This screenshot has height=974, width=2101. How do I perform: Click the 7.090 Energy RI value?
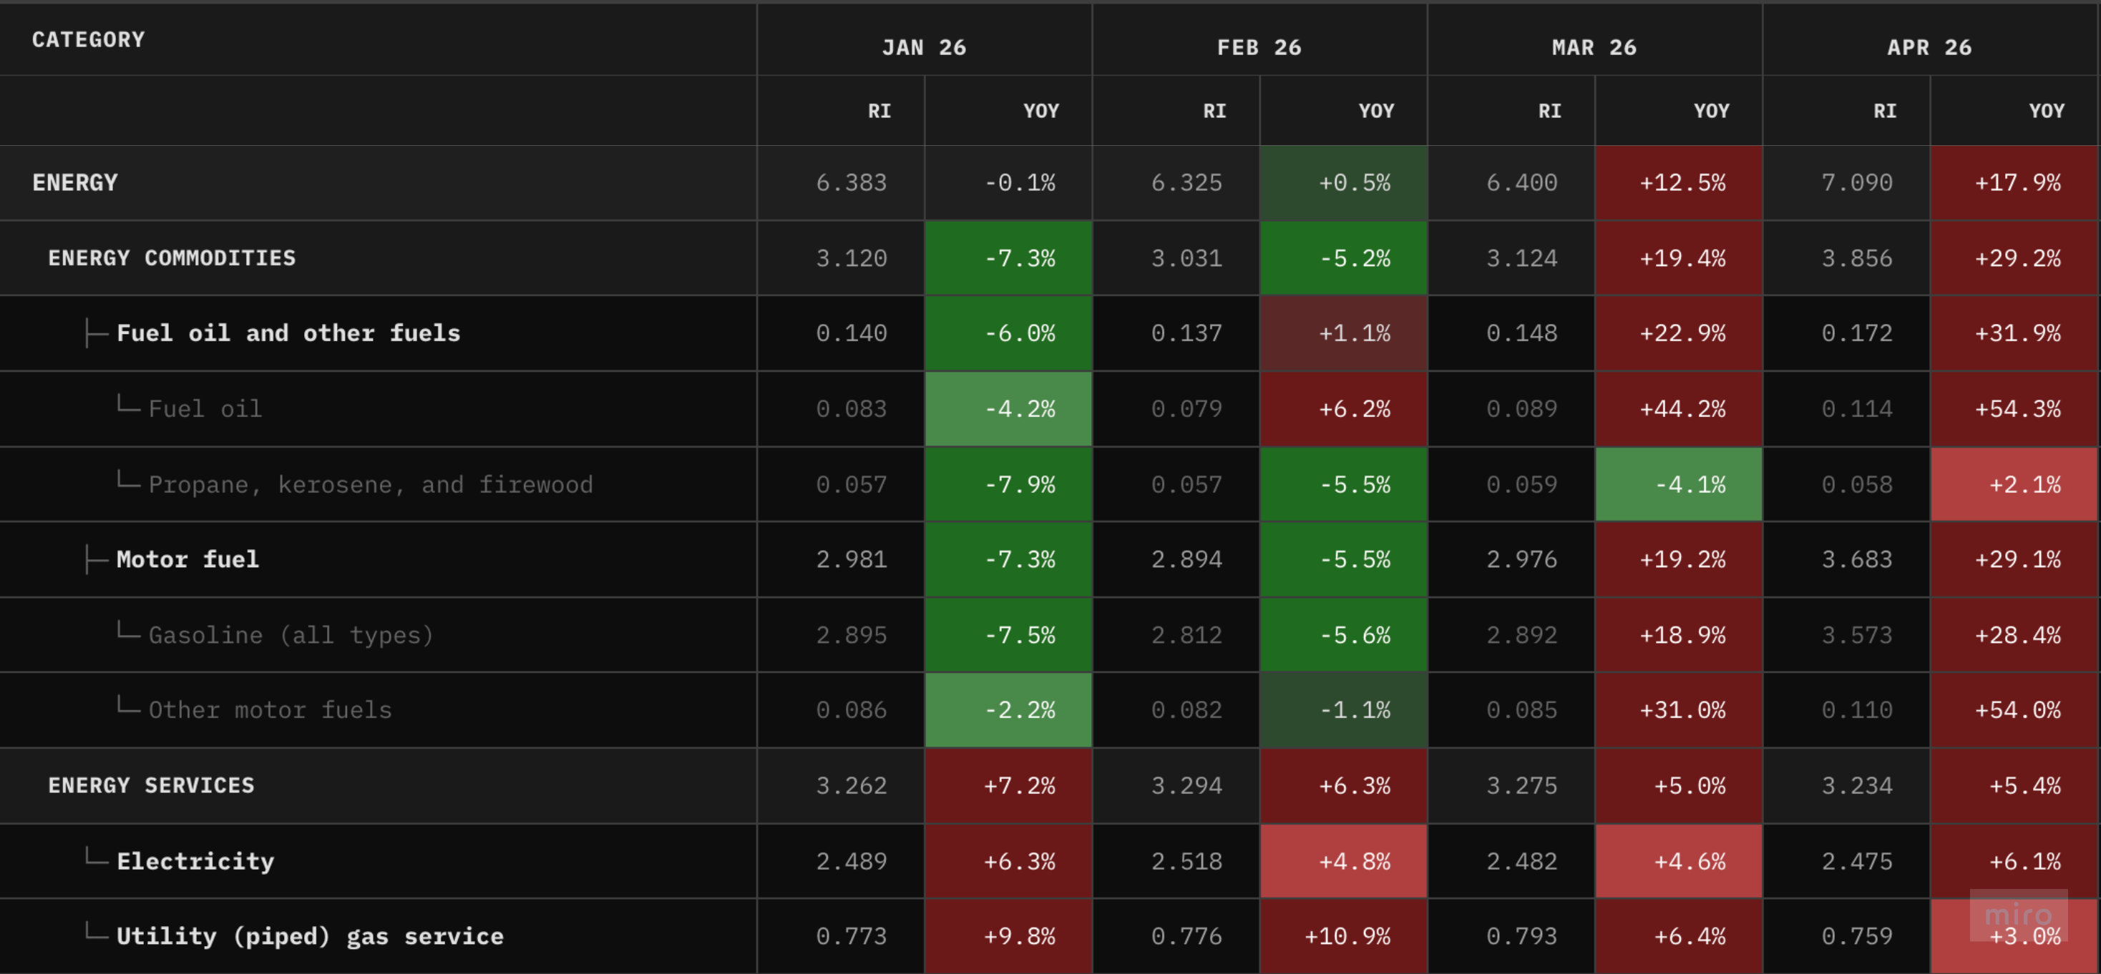pos(1856,182)
